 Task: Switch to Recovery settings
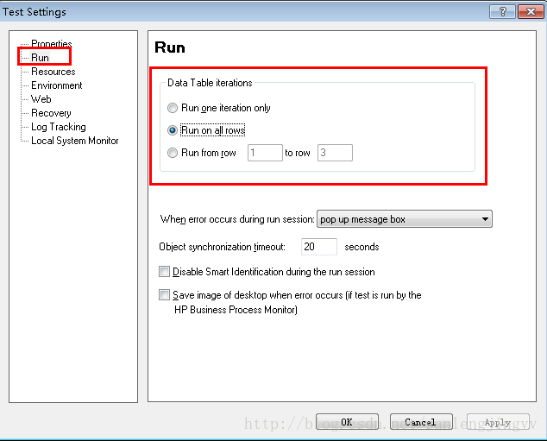[x=51, y=113]
